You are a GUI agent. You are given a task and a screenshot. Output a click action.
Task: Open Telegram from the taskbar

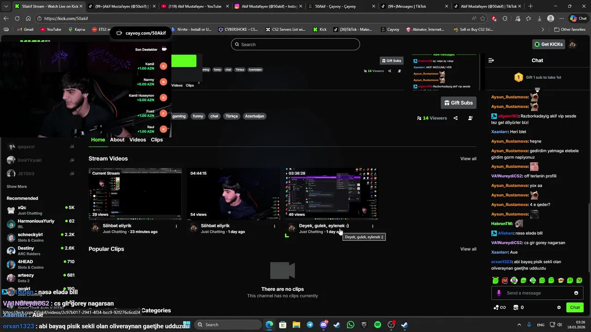click(310, 325)
